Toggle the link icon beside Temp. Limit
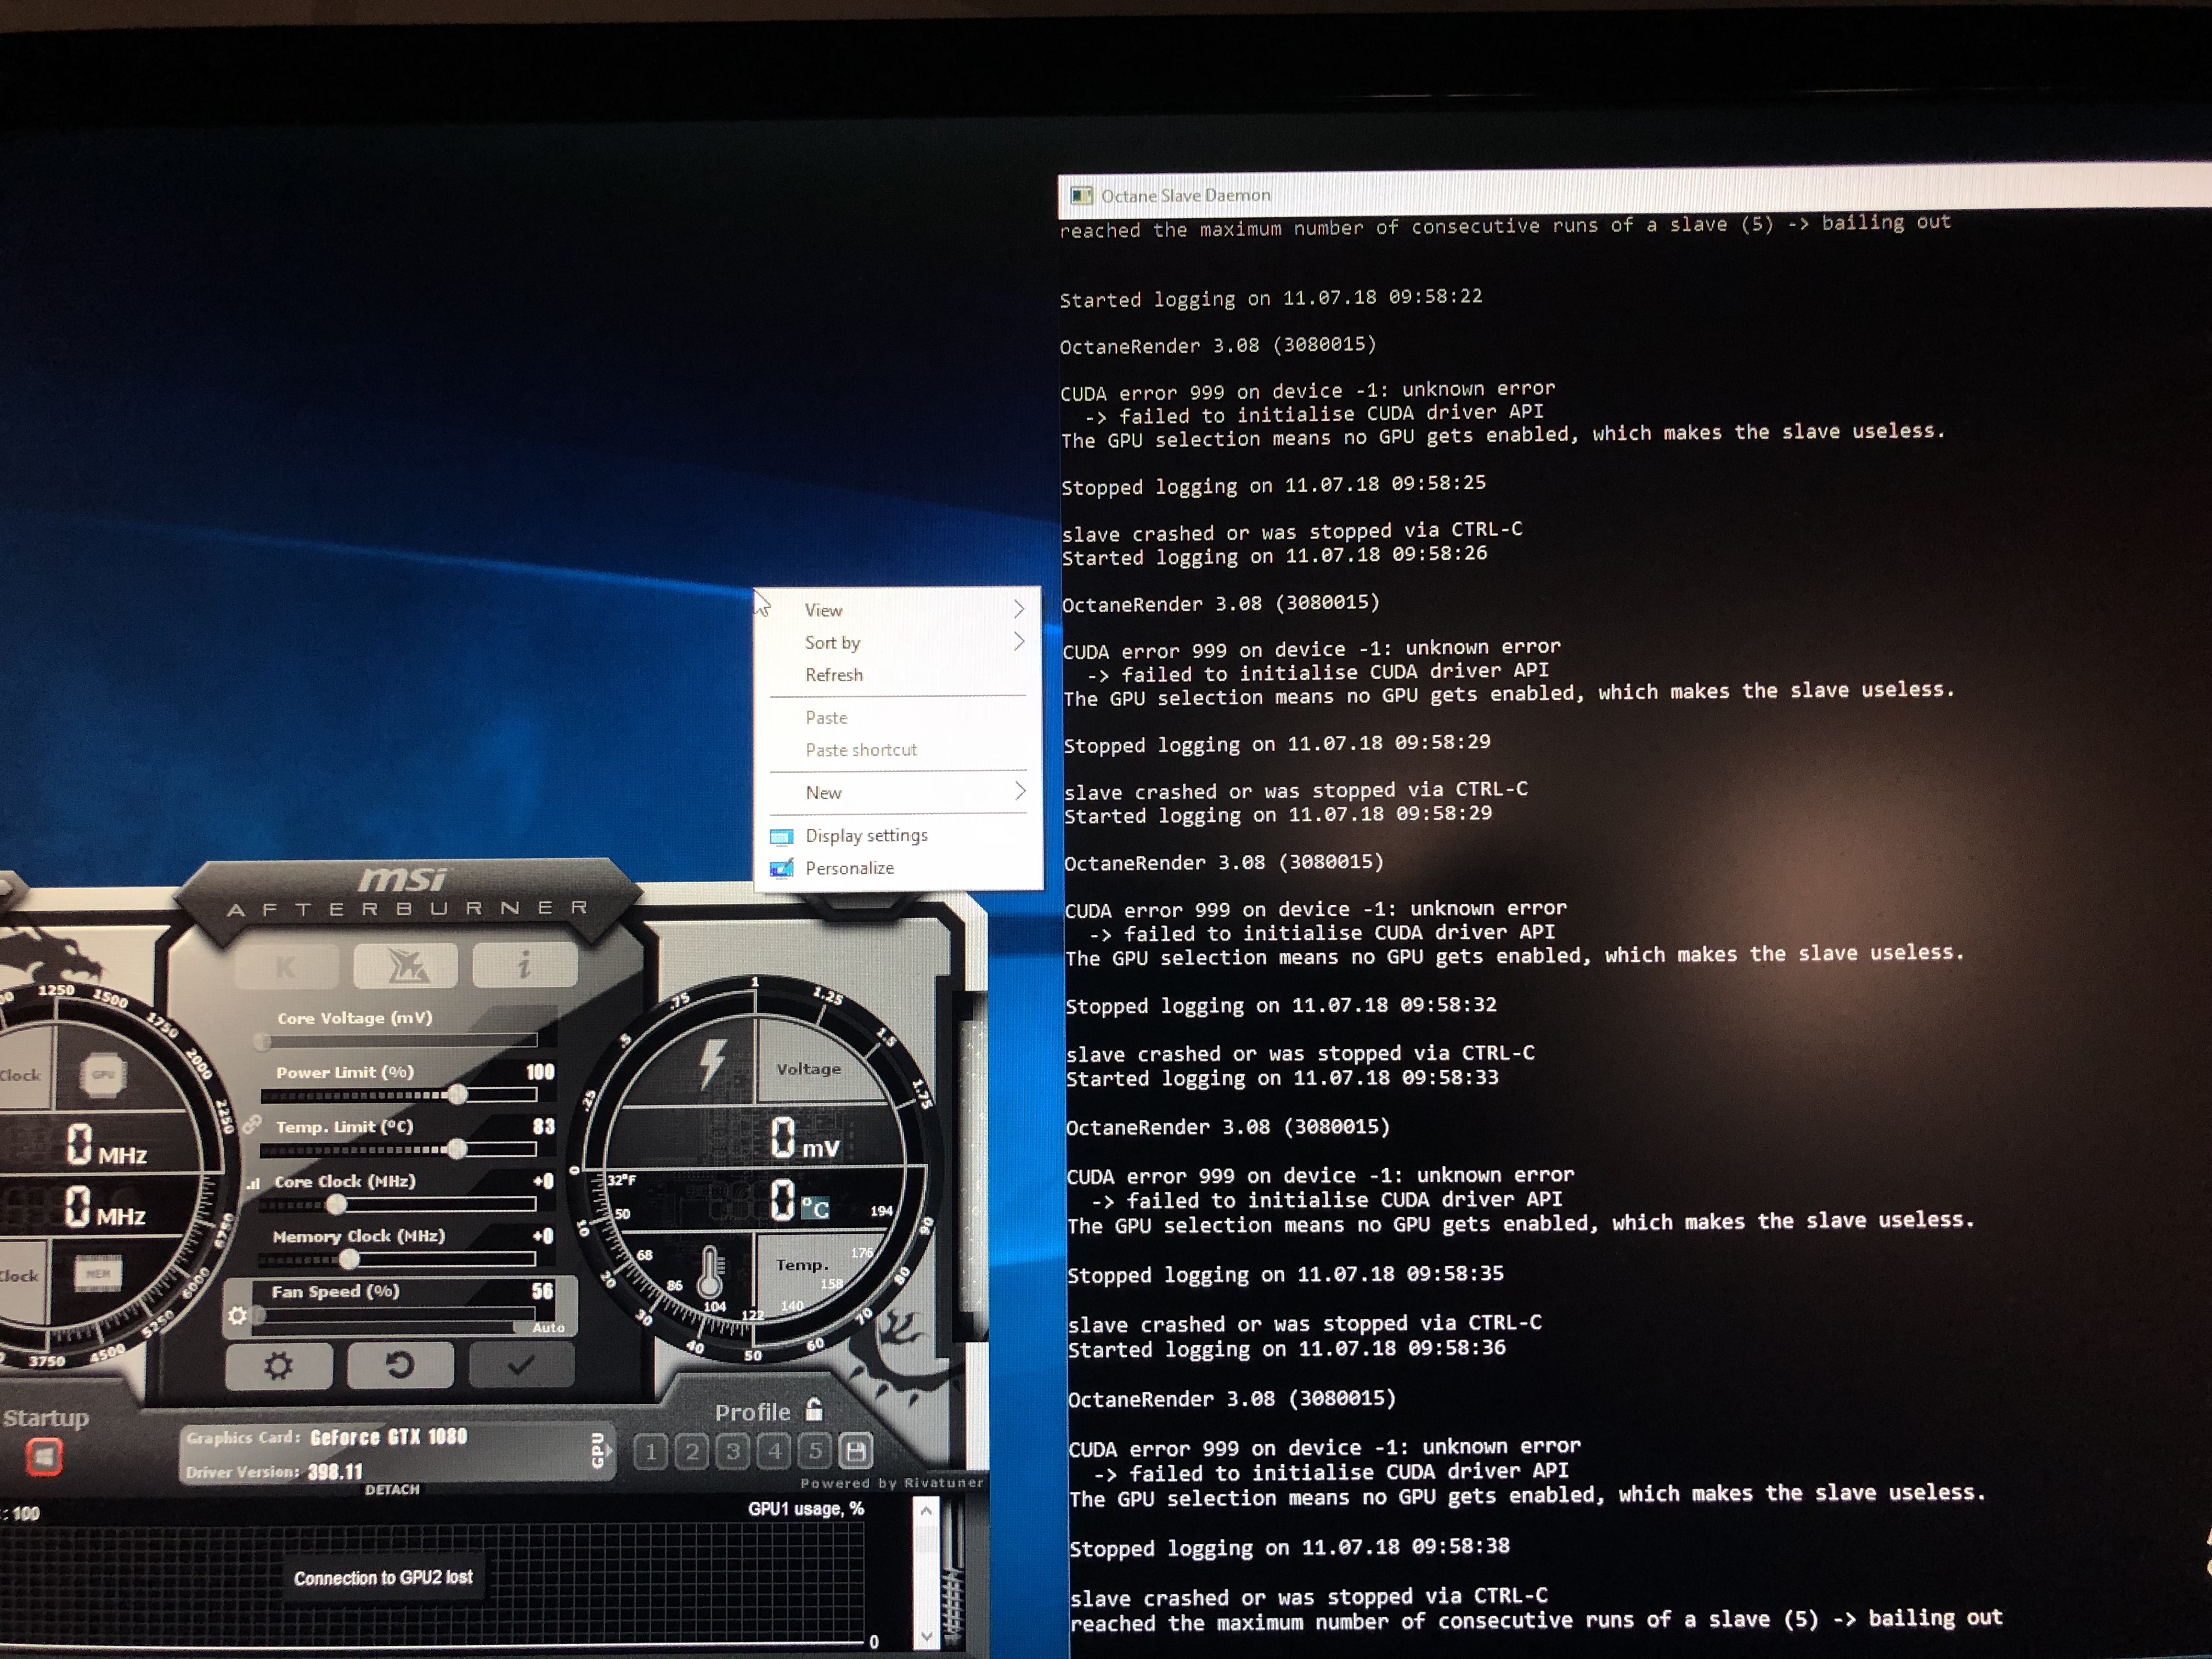The height and width of the screenshot is (1659, 2212). coord(251,1125)
